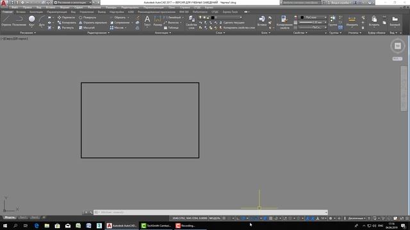Image resolution: width=410 pixels, height=230 pixels.
Task: Select the Circle (Круг) tool
Action: point(31,20)
